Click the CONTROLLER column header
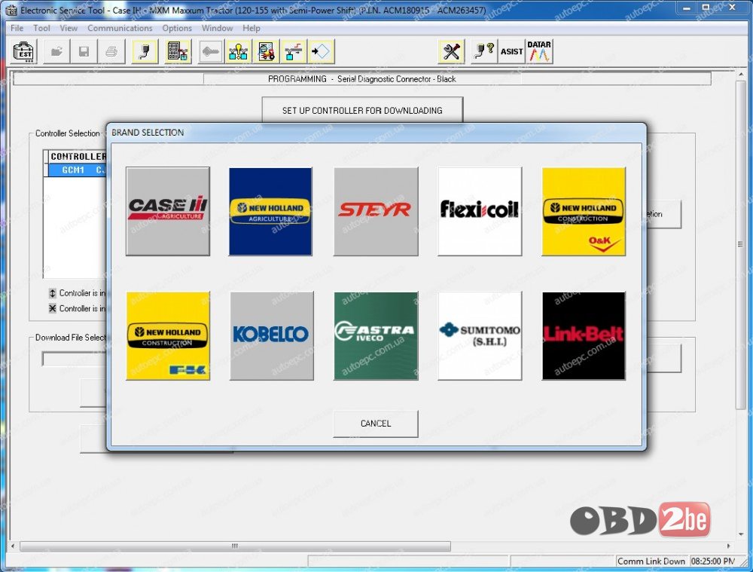The height and width of the screenshot is (572, 753). 77,156
